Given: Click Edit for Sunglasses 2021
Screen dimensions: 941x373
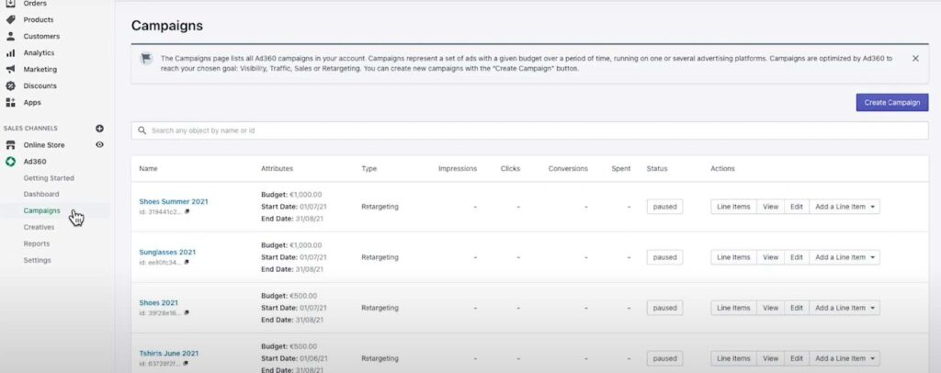Looking at the screenshot, I should coord(797,257).
